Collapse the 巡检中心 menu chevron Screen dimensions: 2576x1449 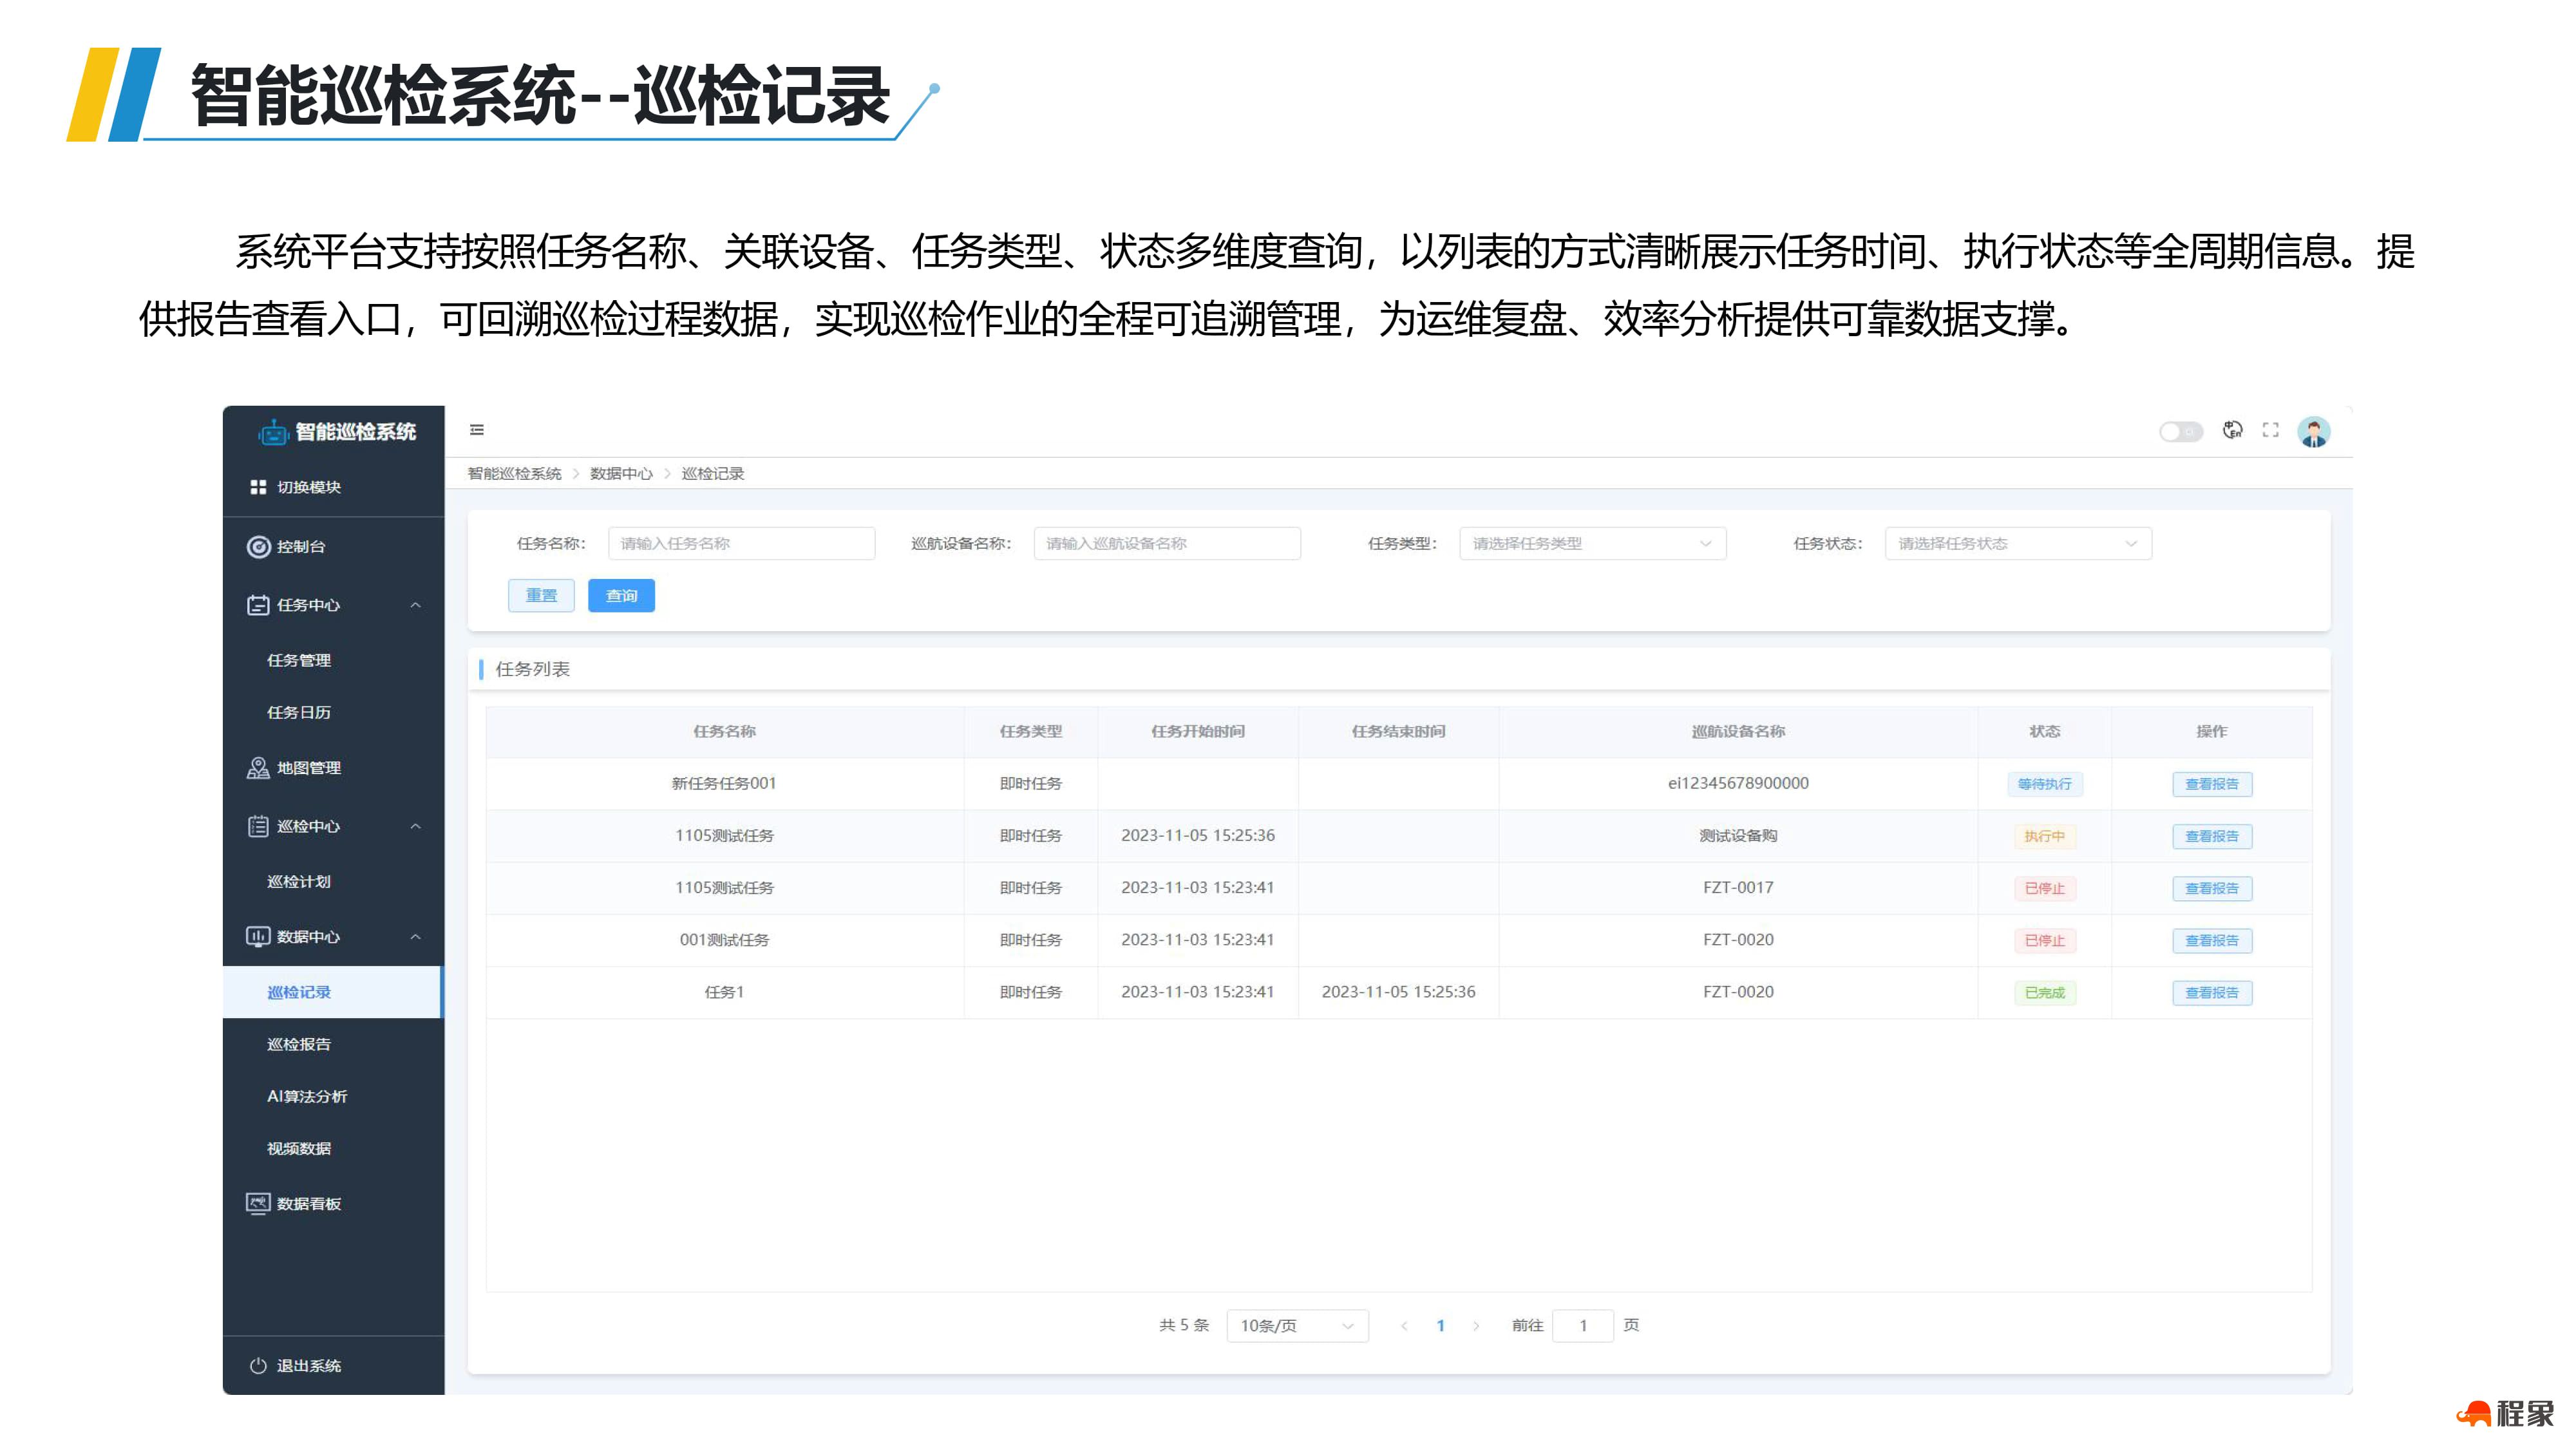(x=416, y=826)
